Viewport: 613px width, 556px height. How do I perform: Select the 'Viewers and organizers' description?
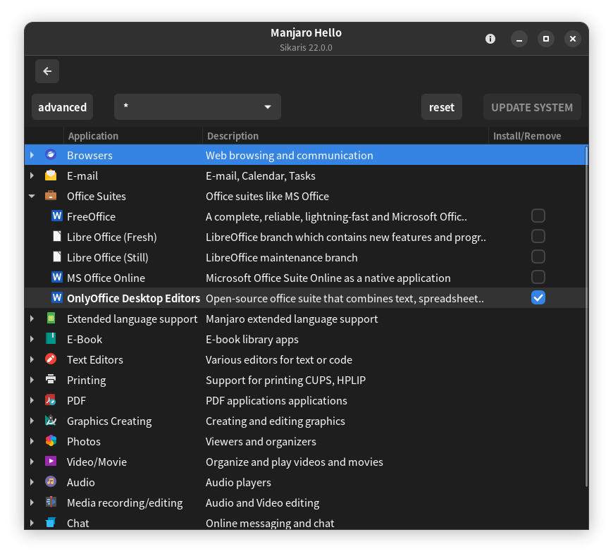pyautogui.click(x=261, y=441)
